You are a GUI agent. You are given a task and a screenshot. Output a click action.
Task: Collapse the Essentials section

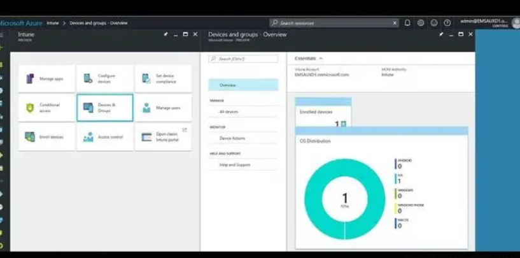click(309, 58)
